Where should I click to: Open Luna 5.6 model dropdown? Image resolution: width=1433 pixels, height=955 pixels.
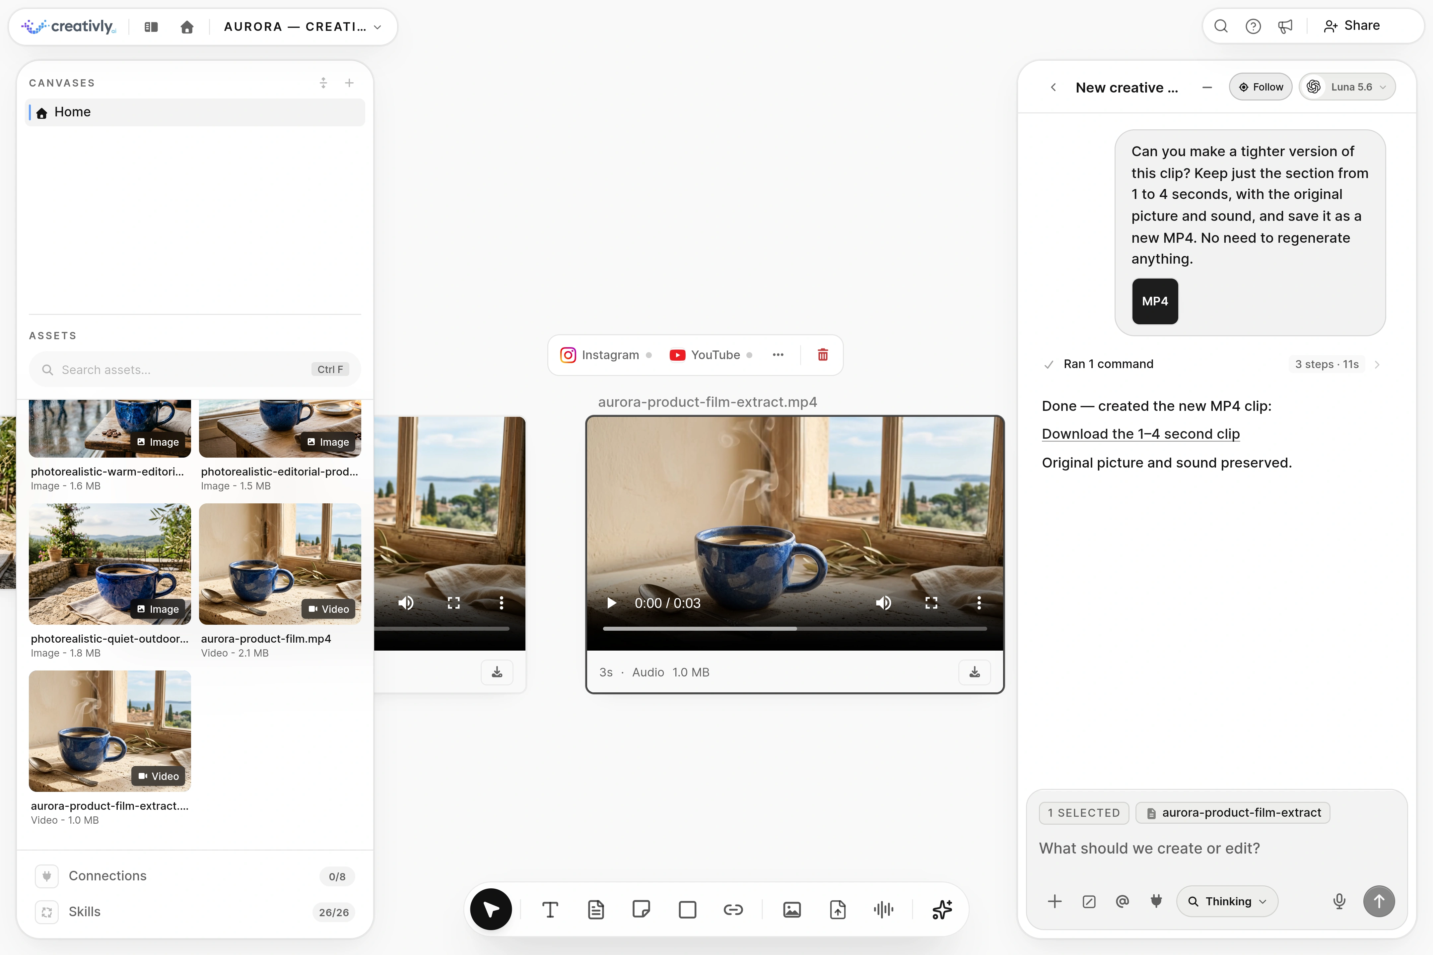pos(1347,87)
